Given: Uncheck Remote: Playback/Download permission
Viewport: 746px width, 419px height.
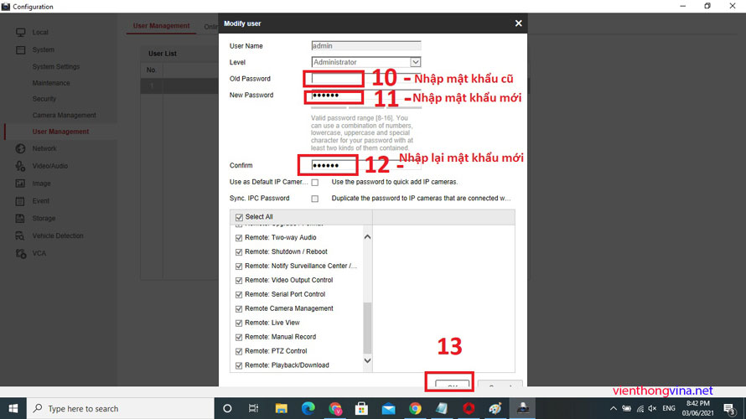Looking at the screenshot, I should 239,365.
